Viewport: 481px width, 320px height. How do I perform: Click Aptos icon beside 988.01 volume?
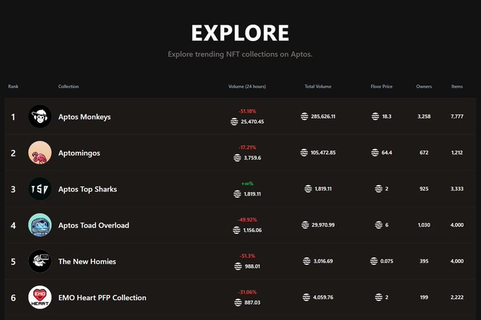tap(238, 266)
